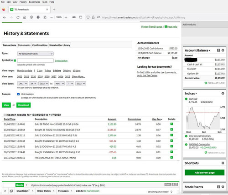Open the Bookmarks menu

(x=34, y=2)
